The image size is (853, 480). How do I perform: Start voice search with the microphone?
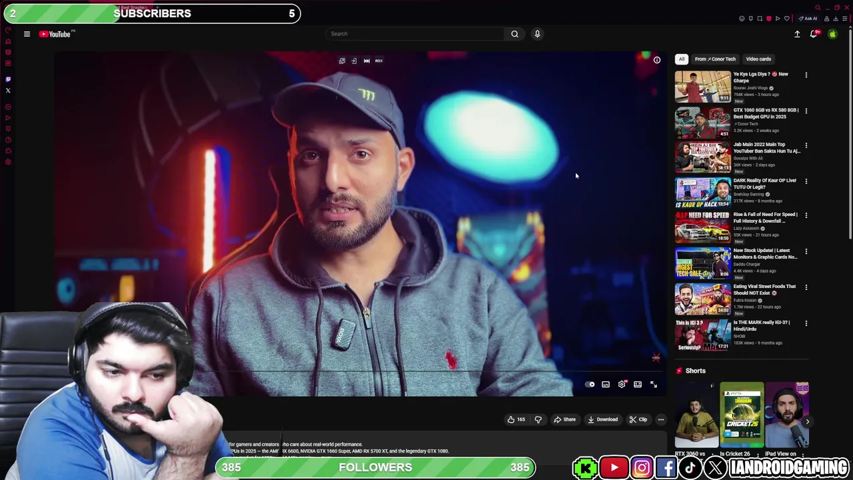(x=537, y=33)
